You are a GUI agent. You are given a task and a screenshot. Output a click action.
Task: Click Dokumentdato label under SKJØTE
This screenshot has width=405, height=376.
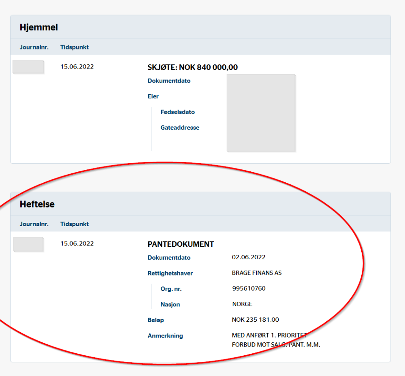coord(169,81)
